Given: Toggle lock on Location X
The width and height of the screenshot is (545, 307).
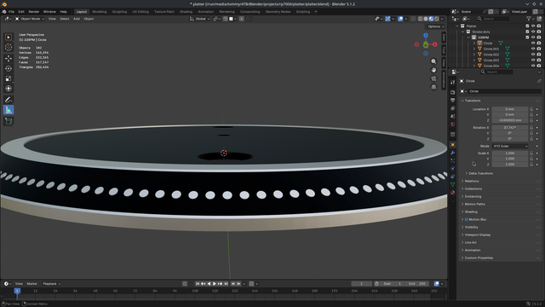Looking at the screenshot, I should 531,109.
